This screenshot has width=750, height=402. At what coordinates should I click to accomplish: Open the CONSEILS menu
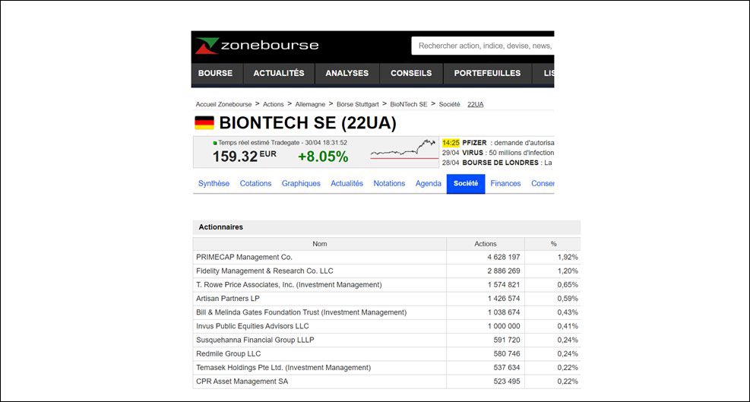click(411, 73)
